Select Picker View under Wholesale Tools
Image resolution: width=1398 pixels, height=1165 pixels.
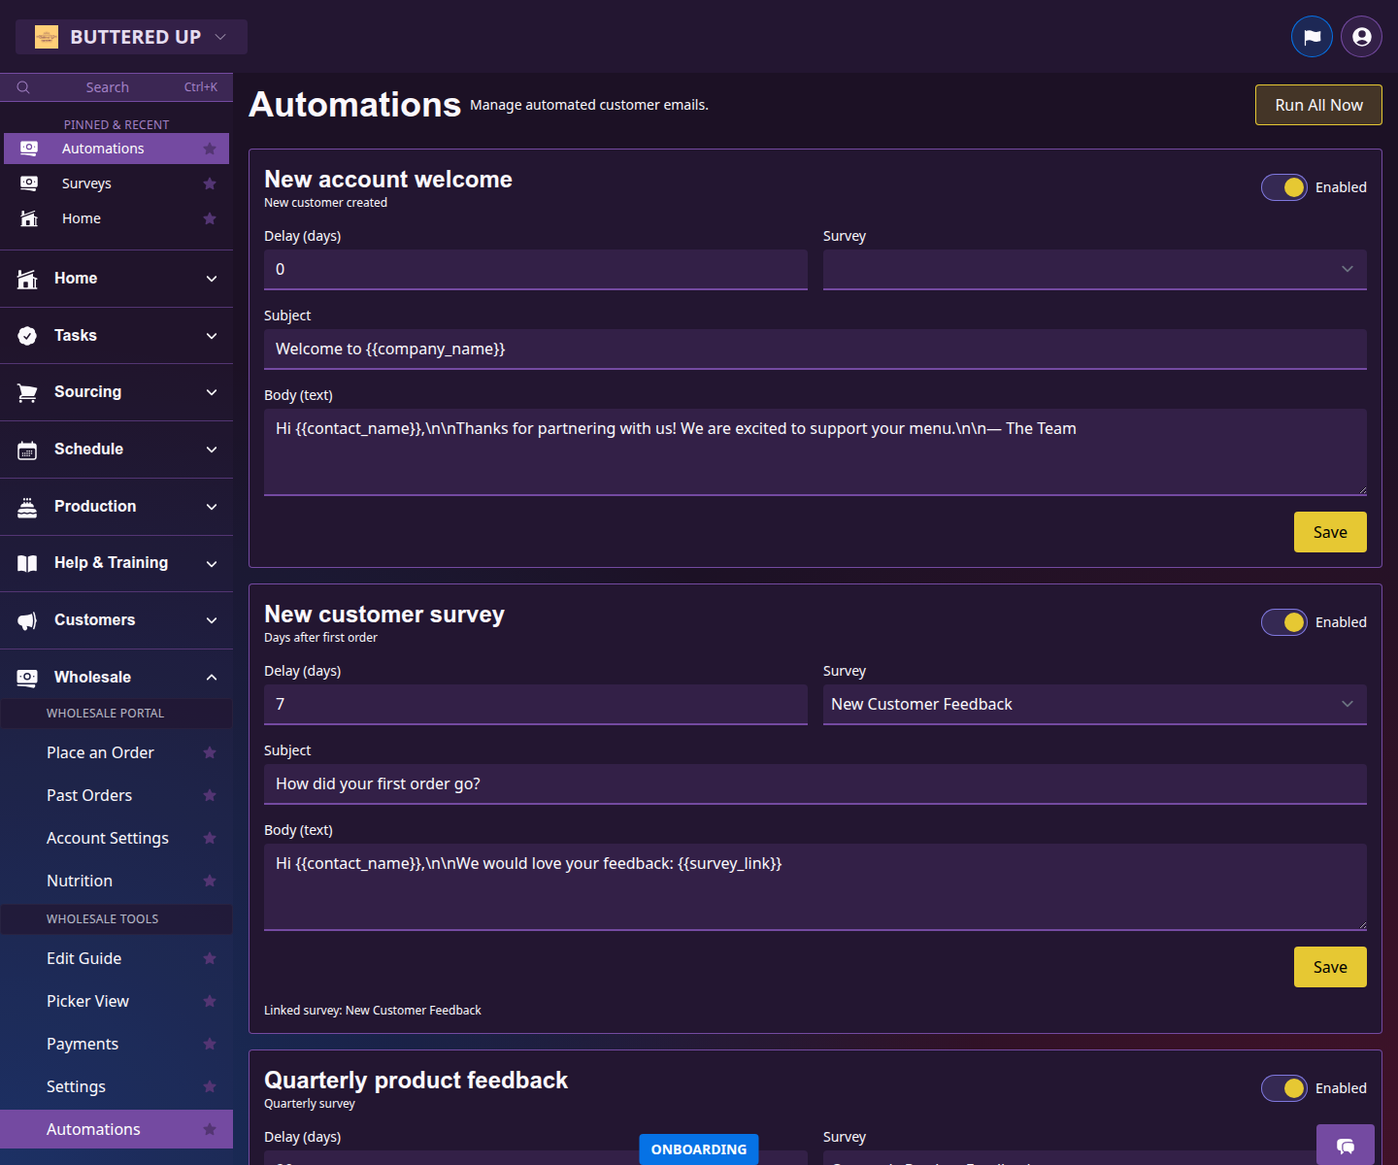tap(87, 1001)
